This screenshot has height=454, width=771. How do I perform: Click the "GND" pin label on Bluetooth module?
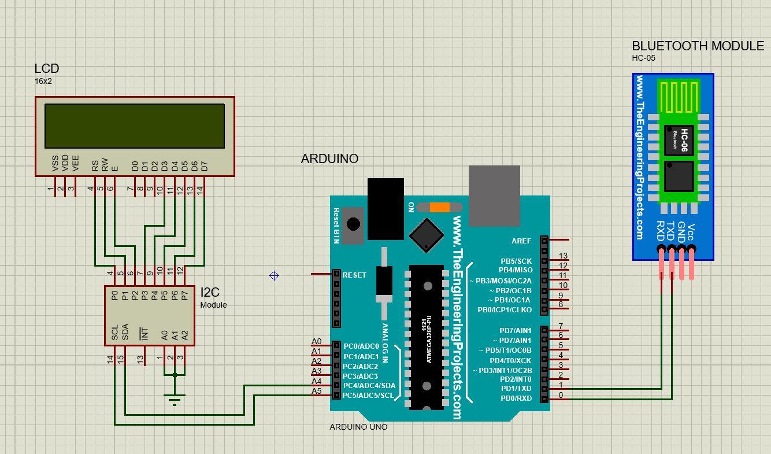click(x=681, y=232)
